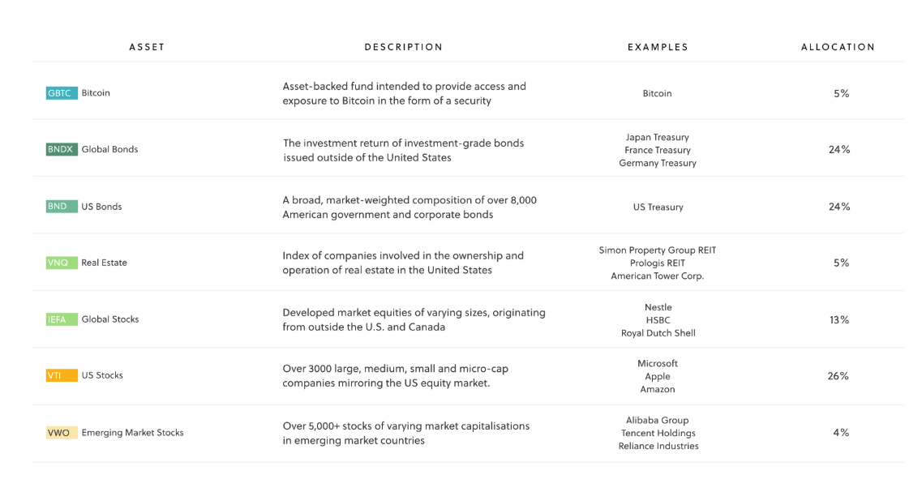This screenshot has width=922, height=492.
Task: Click the Emerging Market Stocks asset name
Action: 132,433
